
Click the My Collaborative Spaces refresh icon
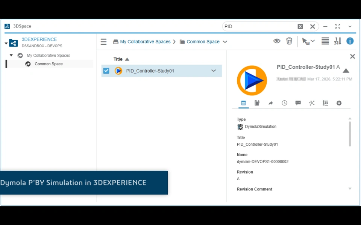tap(20, 56)
